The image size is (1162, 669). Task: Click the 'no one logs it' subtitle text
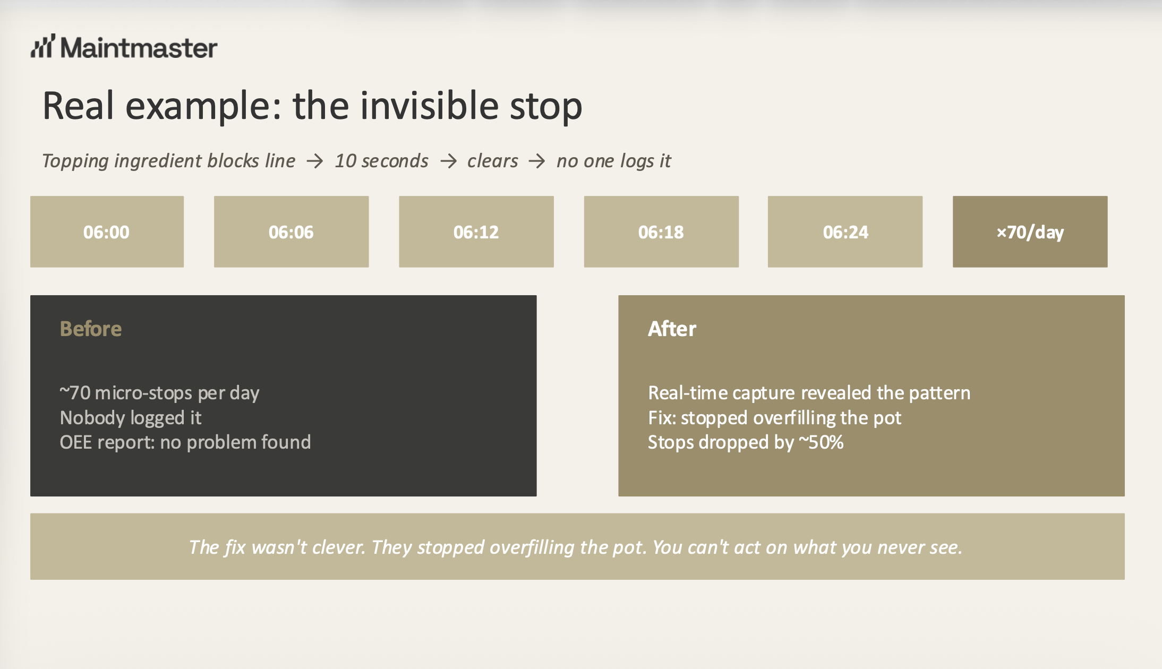(x=614, y=161)
